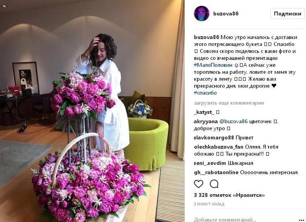The height and width of the screenshot is (222, 306).
Task: Open the flower bouquet post photo
Action: 92,111
